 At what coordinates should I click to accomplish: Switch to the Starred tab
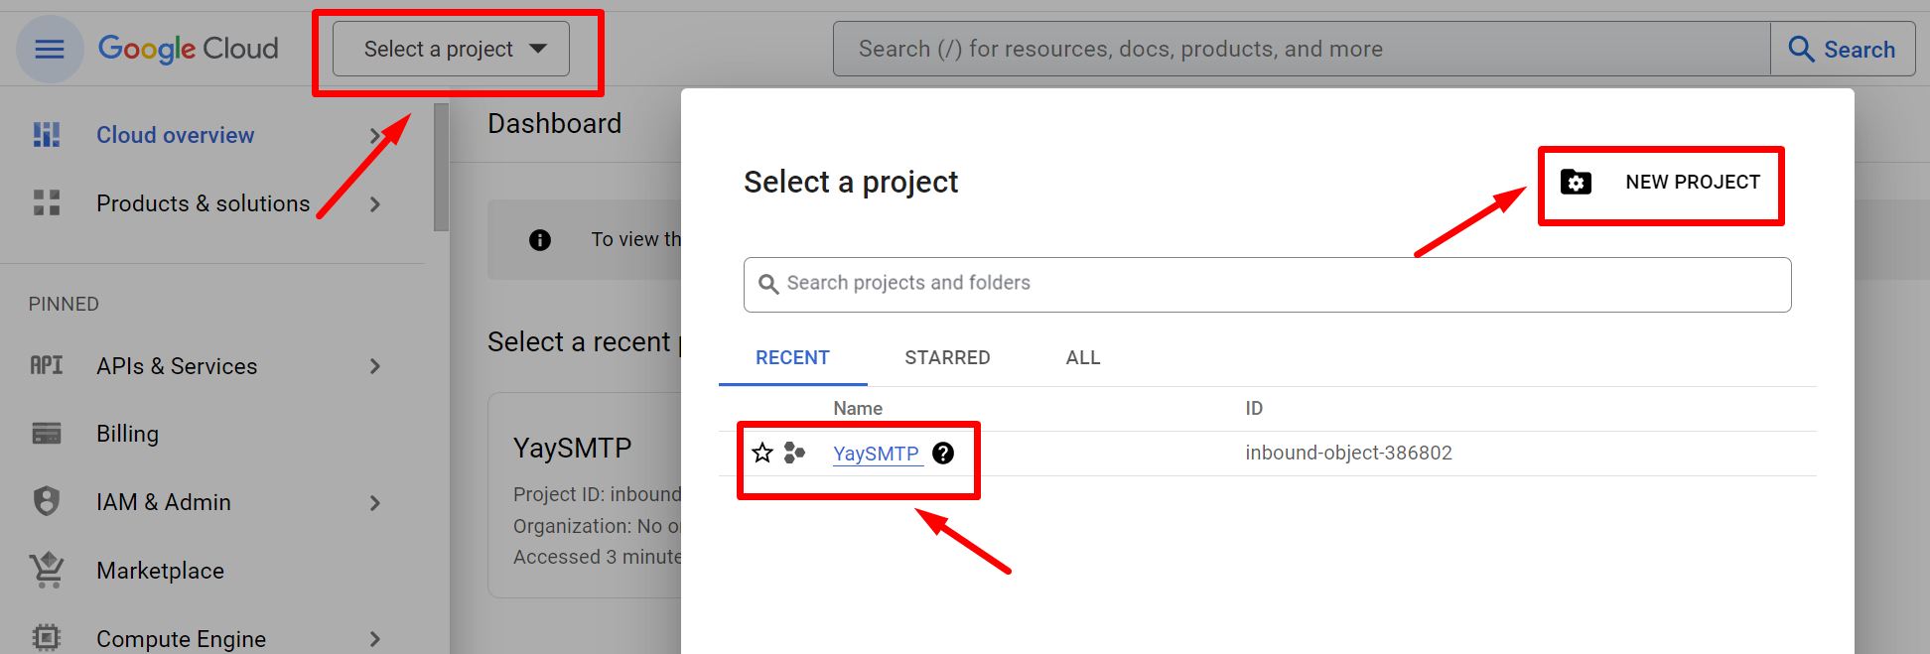[947, 357]
